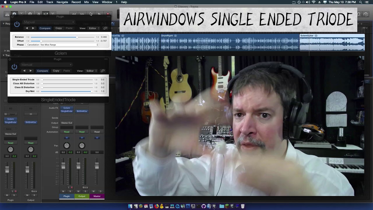
Task: Go to previous preset in Golem plugin
Action: 27,28
